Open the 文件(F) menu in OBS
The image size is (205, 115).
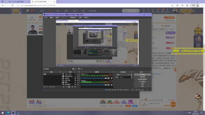point(46,18)
